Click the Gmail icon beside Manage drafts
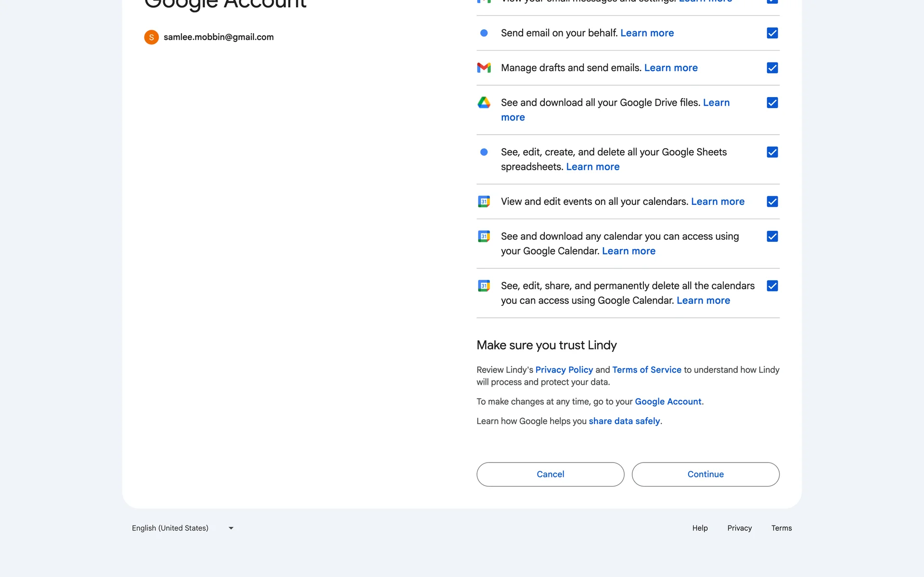Screen dimensions: 924x577 click(484, 68)
